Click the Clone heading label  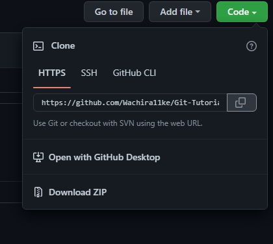coord(63,46)
